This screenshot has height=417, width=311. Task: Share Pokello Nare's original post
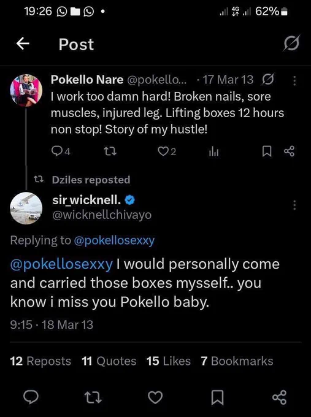click(289, 151)
